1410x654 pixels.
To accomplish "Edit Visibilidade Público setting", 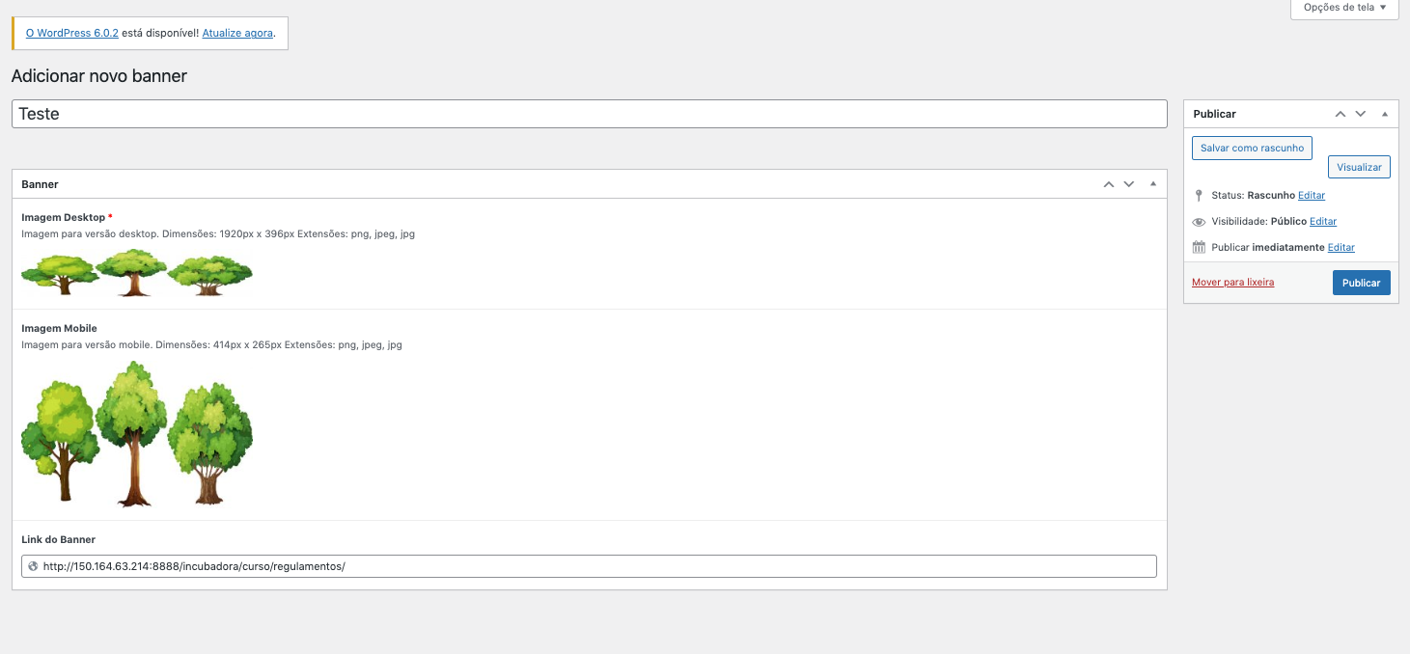I will 1322,222.
